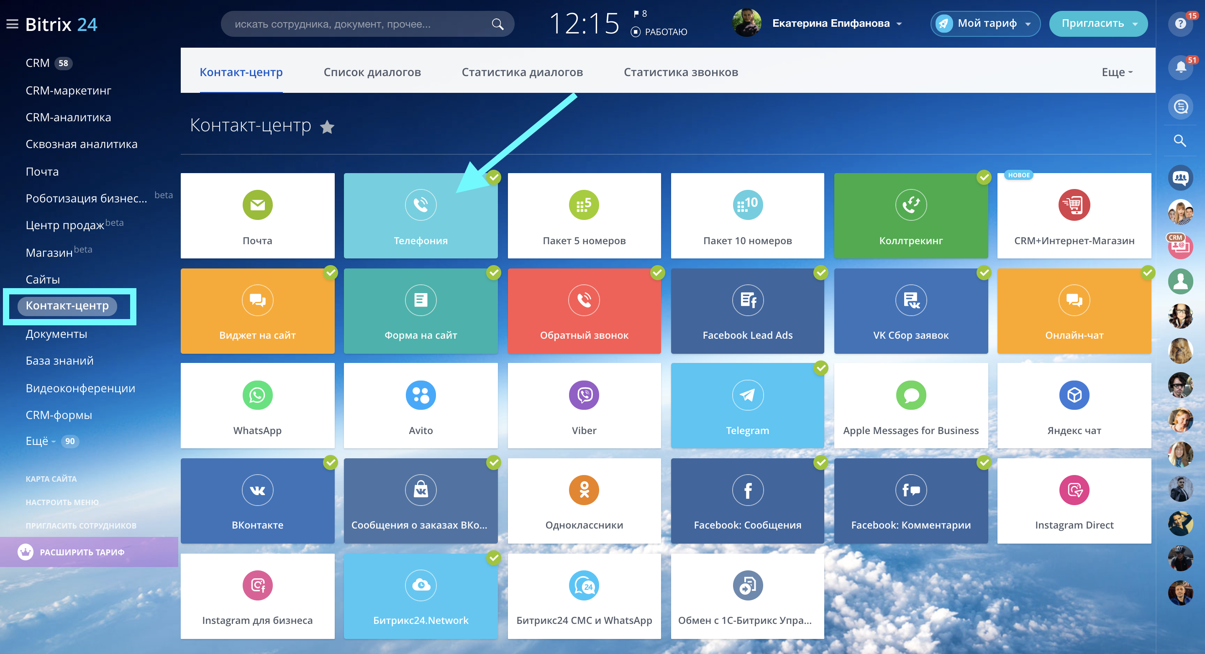Switch to the Список диалогов tab
Screen dimensions: 1205x654
(x=372, y=72)
